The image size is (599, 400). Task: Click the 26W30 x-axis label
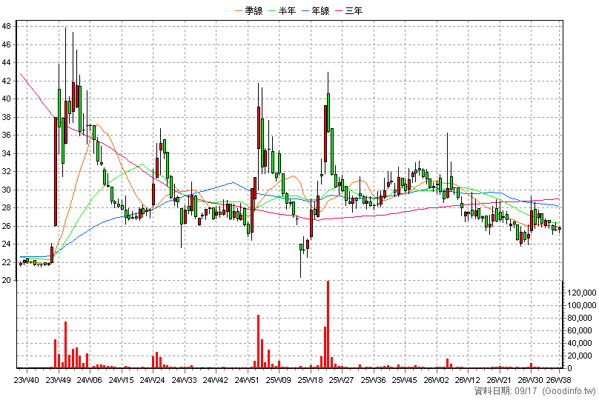pyautogui.click(x=530, y=380)
